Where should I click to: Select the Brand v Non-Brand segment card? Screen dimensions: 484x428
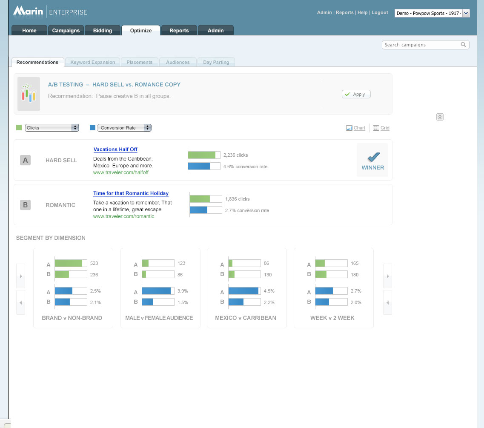73,288
